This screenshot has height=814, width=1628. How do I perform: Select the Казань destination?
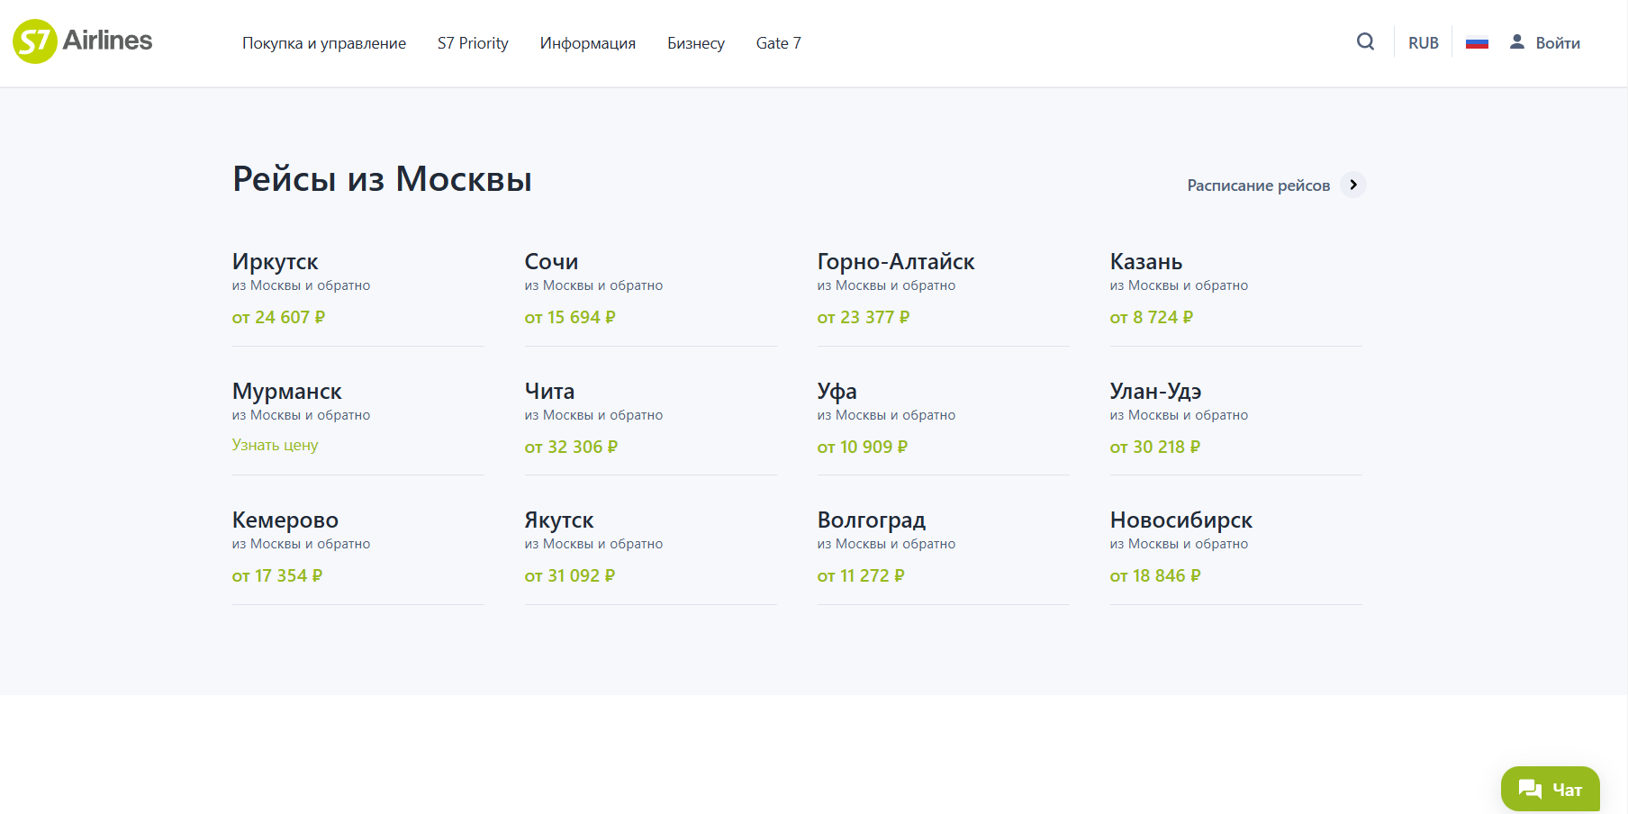click(x=1145, y=262)
